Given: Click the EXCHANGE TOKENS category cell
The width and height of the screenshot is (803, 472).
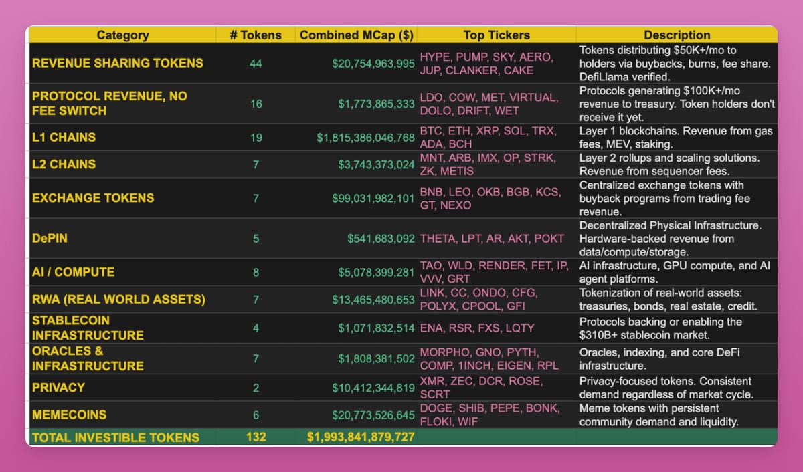Looking at the screenshot, I should tap(122, 198).
